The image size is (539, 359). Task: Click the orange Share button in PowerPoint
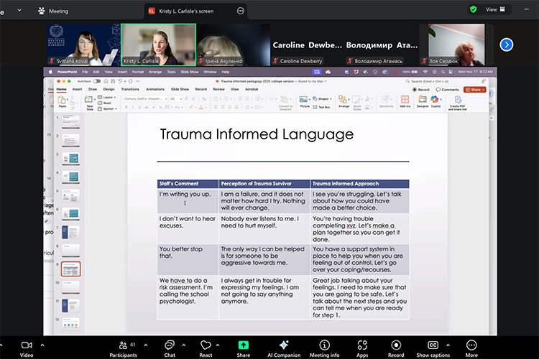(x=474, y=89)
